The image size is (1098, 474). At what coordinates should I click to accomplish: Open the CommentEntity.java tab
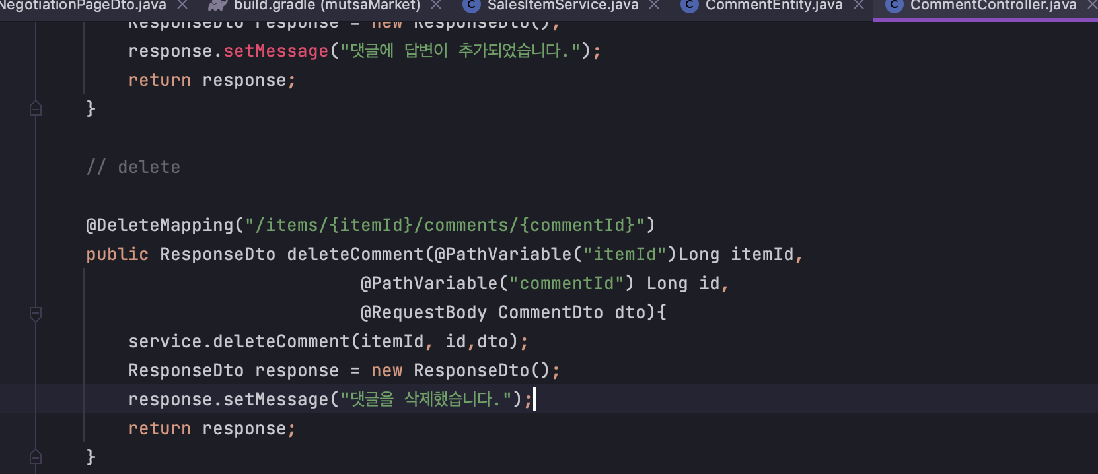pos(774,6)
